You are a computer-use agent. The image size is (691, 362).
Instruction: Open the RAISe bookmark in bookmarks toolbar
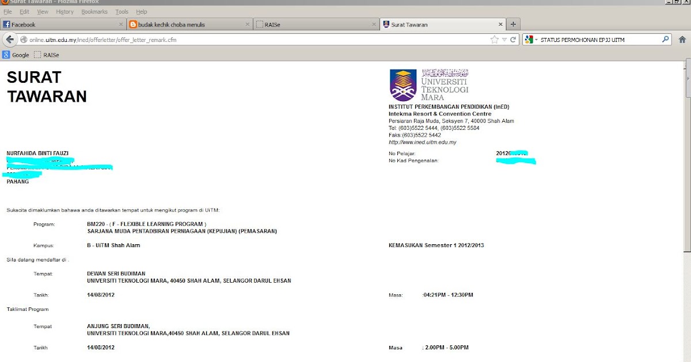pos(47,55)
